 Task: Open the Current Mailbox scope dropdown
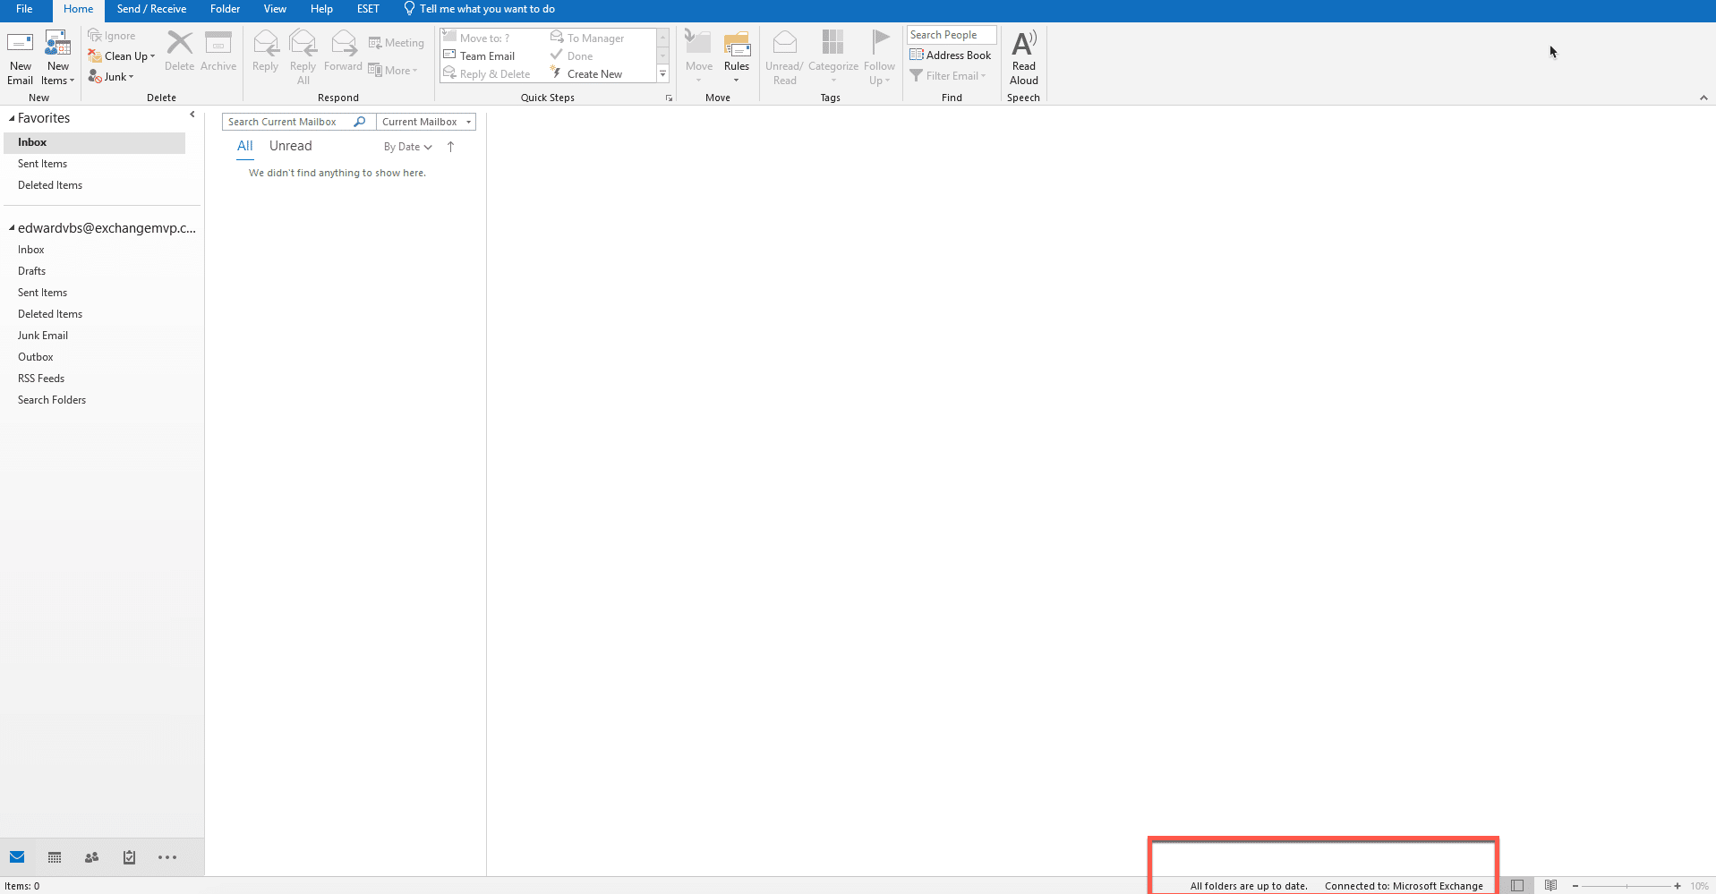[x=425, y=121]
